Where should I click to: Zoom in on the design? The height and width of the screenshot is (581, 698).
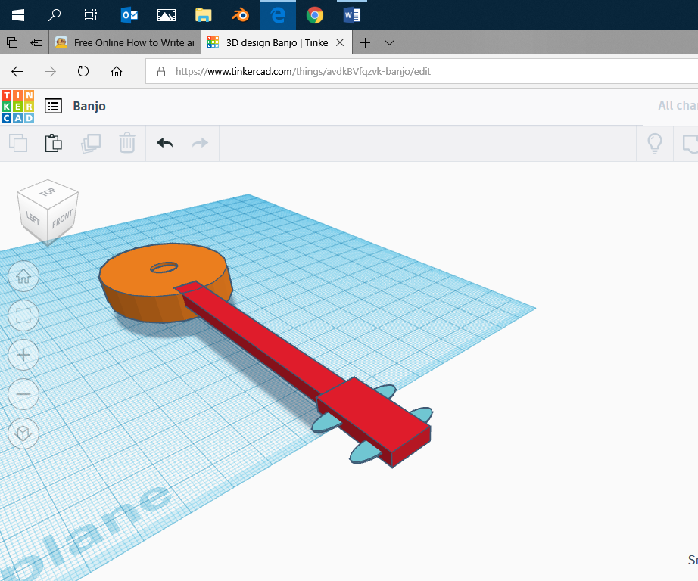point(23,355)
